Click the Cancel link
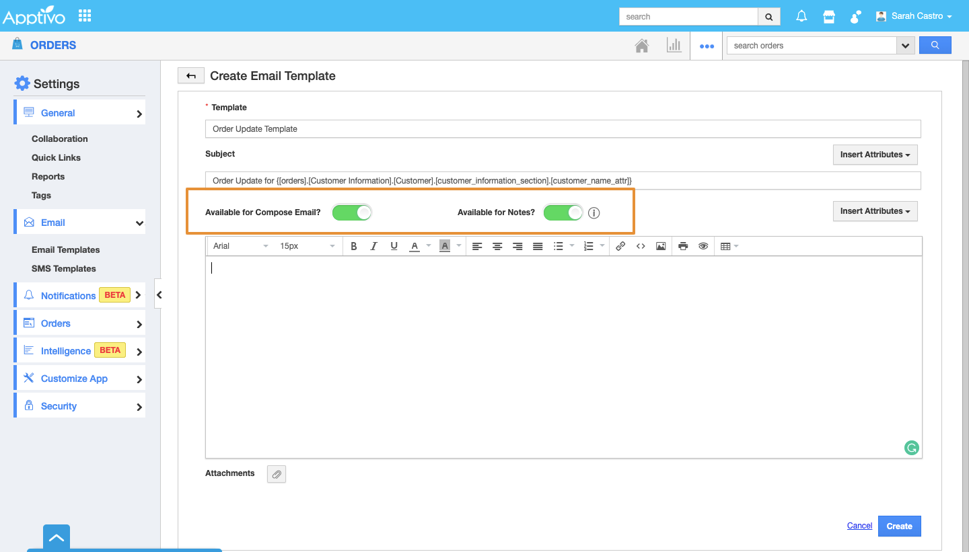The width and height of the screenshot is (969, 552). [859, 526]
